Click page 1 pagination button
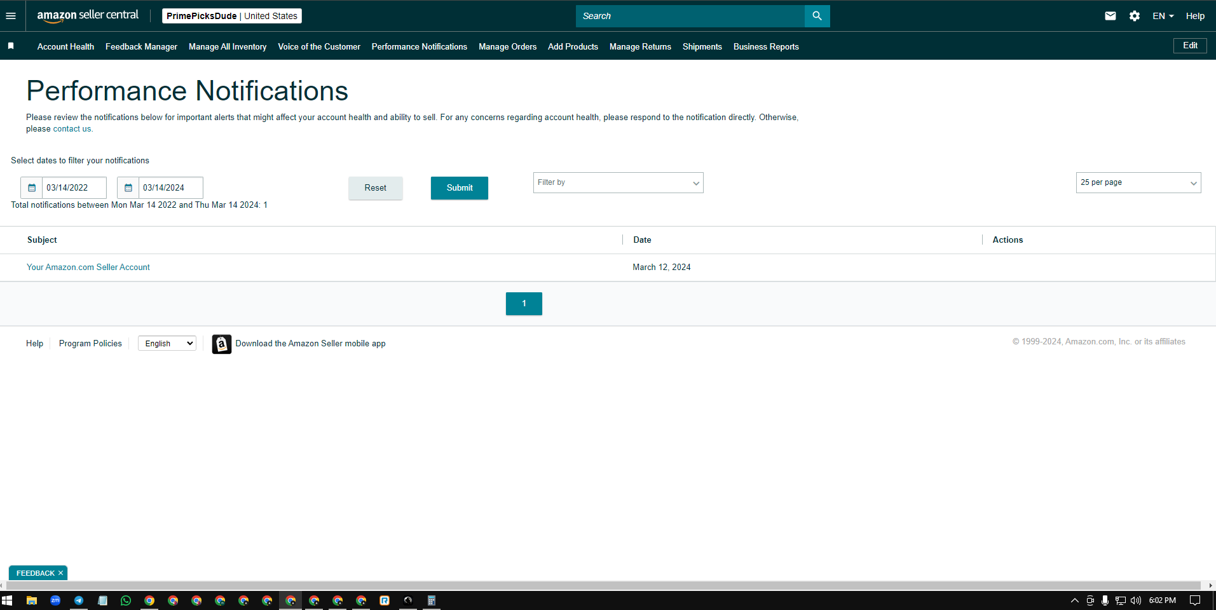1216x610 pixels. [x=524, y=304]
